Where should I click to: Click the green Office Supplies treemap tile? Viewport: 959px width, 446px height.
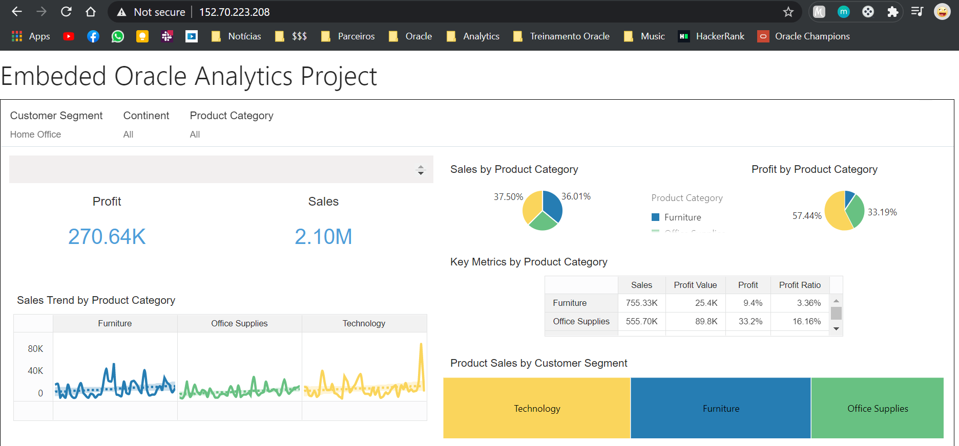tap(878, 408)
